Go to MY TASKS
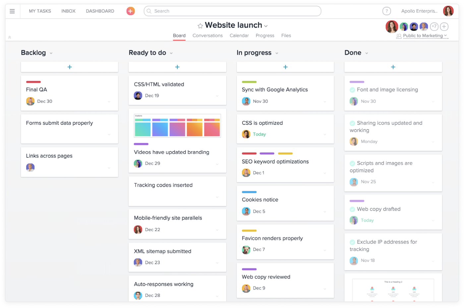The image size is (464, 308). pos(40,11)
